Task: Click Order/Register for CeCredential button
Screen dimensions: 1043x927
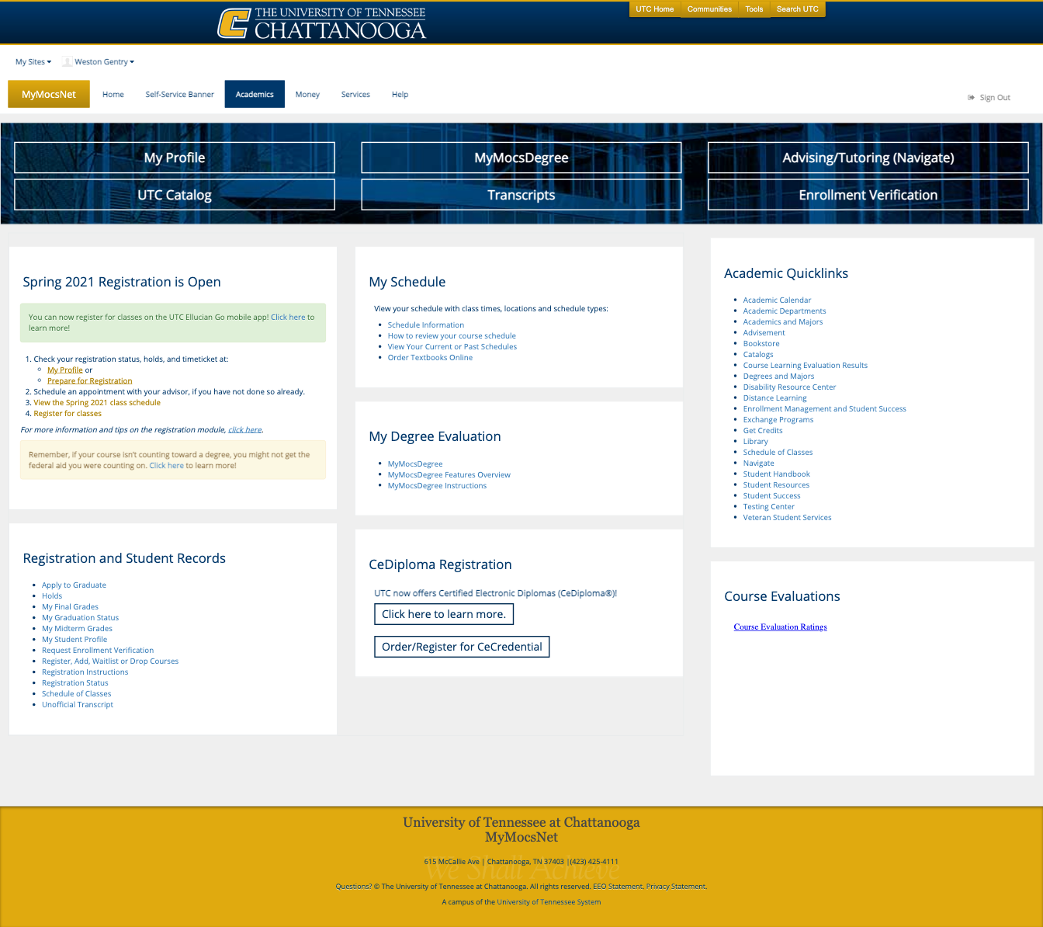Action: point(462,647)
